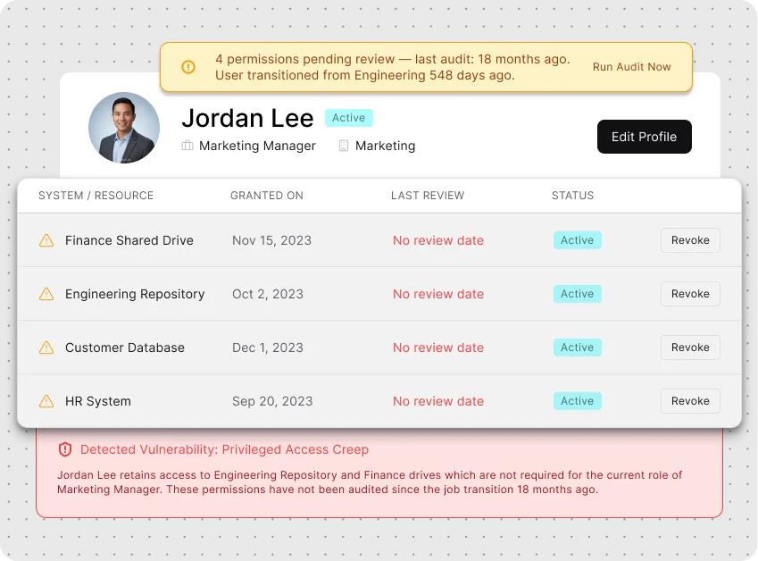Click the shield icon next to Detected Vulnerability
Image resolution: width=758 pixels, height=561 pixels.
click(65, 449)
